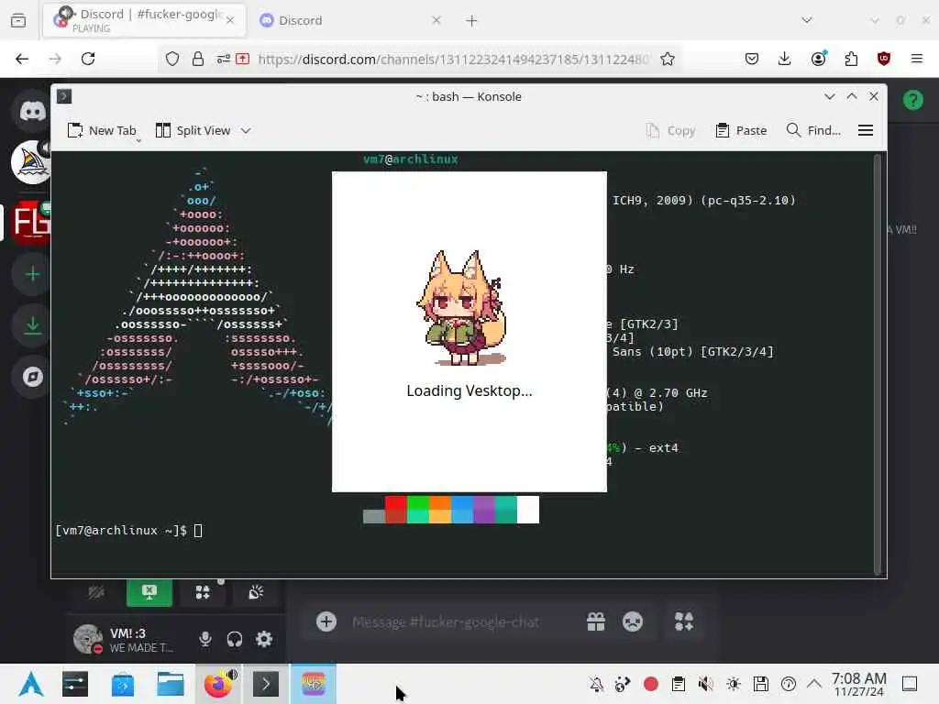Toggle notifications do-not-disturb tray icon
Viewport: 939px width, 704px height.
(x=596, y=684)
